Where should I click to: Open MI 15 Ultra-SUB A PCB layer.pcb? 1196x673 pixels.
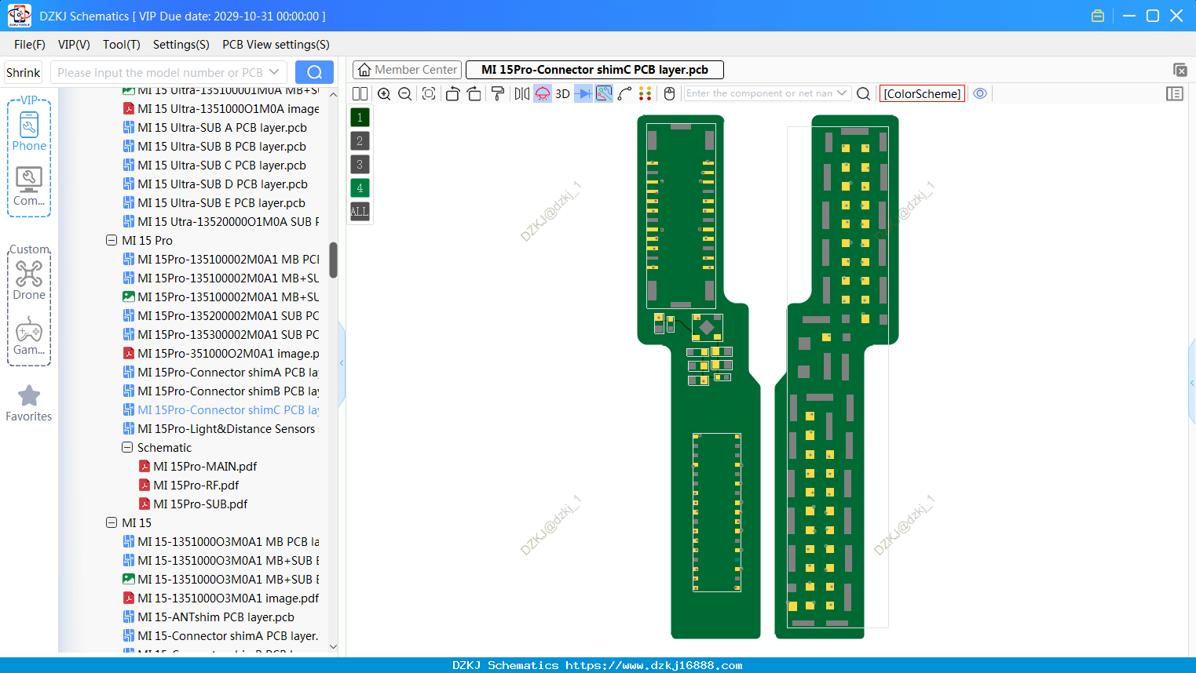pos(214,127)
